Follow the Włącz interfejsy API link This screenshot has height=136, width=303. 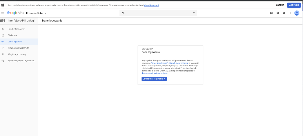click(x=170, y=63)
